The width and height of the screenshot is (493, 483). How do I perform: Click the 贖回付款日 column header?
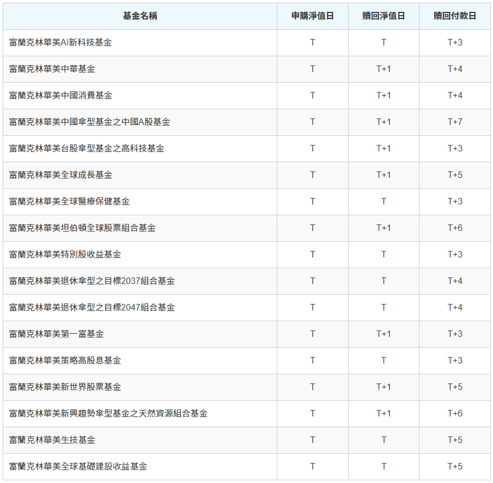pos(455,16)
